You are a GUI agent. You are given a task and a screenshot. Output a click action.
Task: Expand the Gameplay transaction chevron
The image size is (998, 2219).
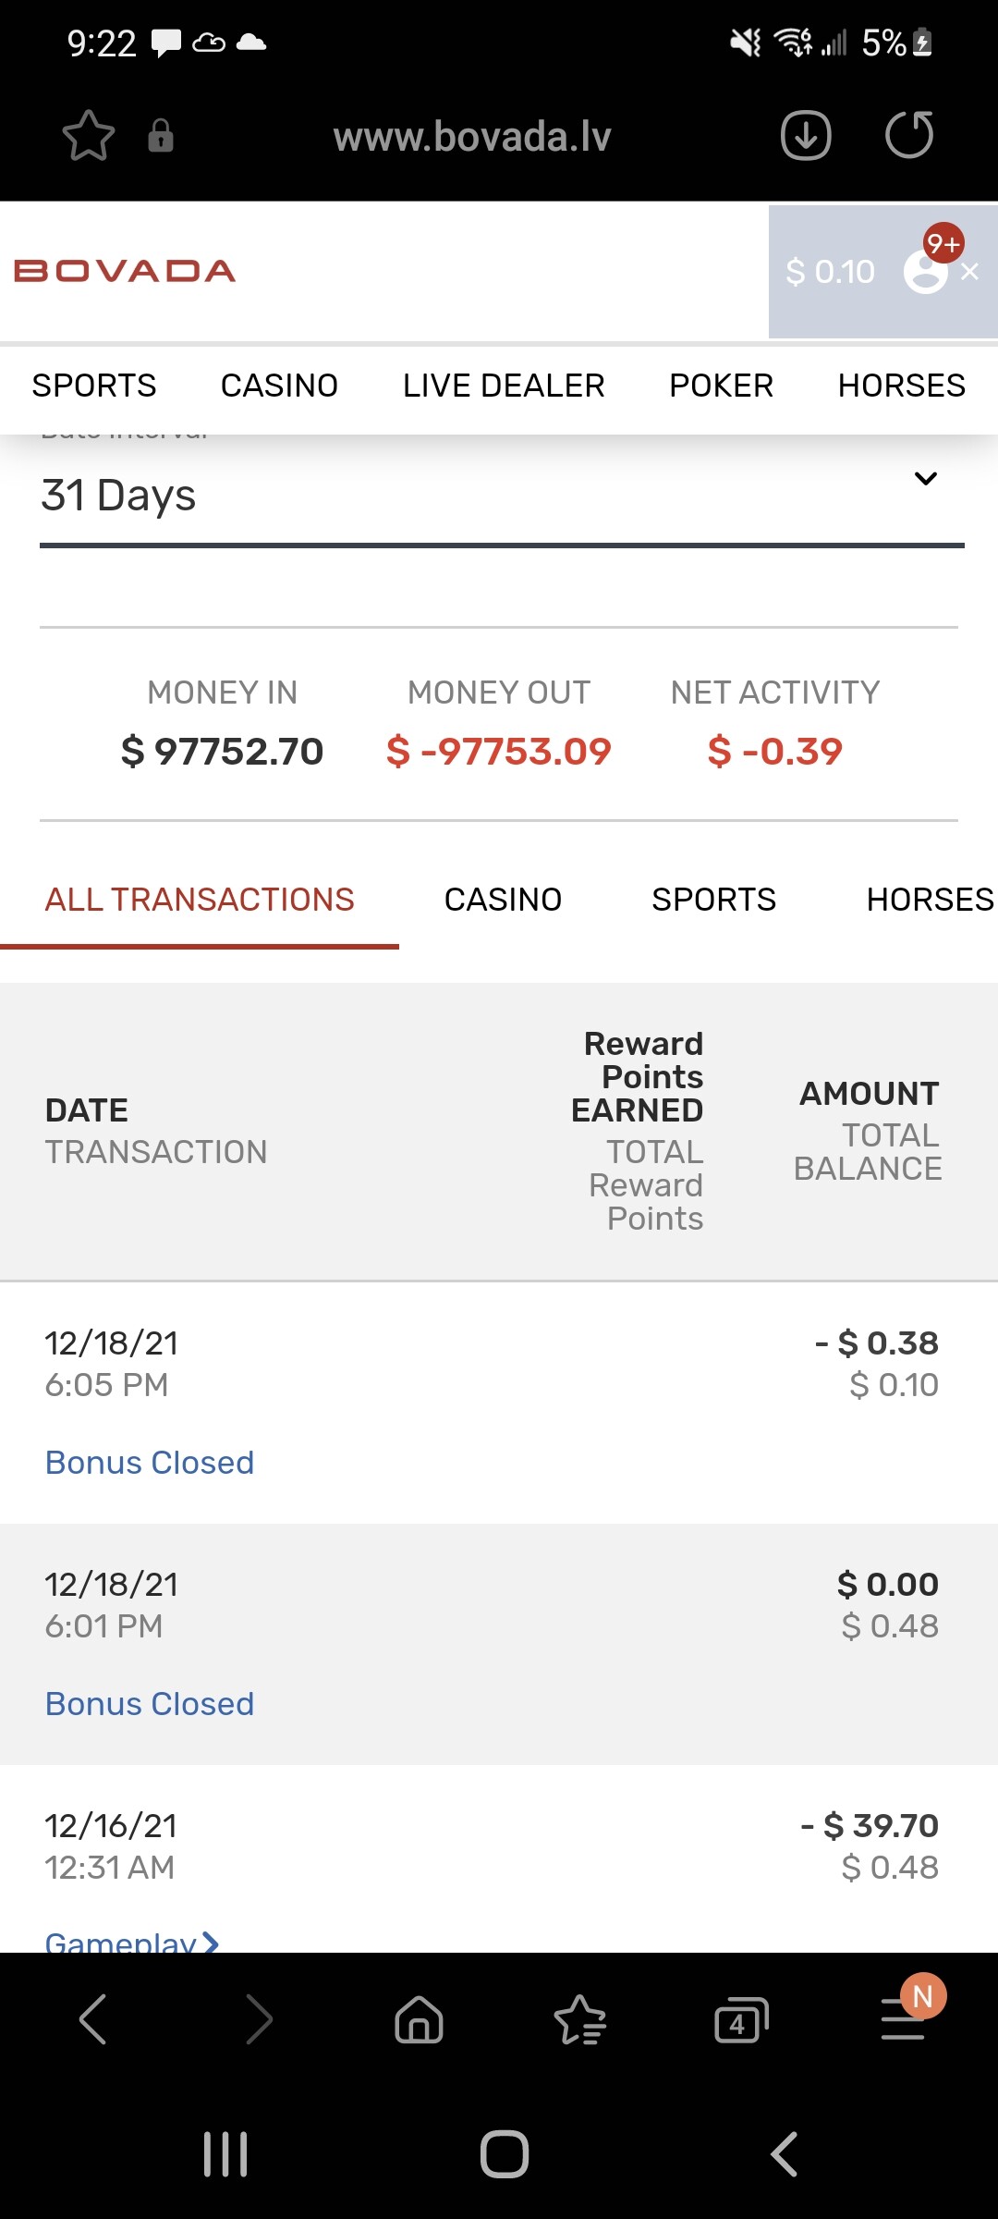(x=211, y=1942)
